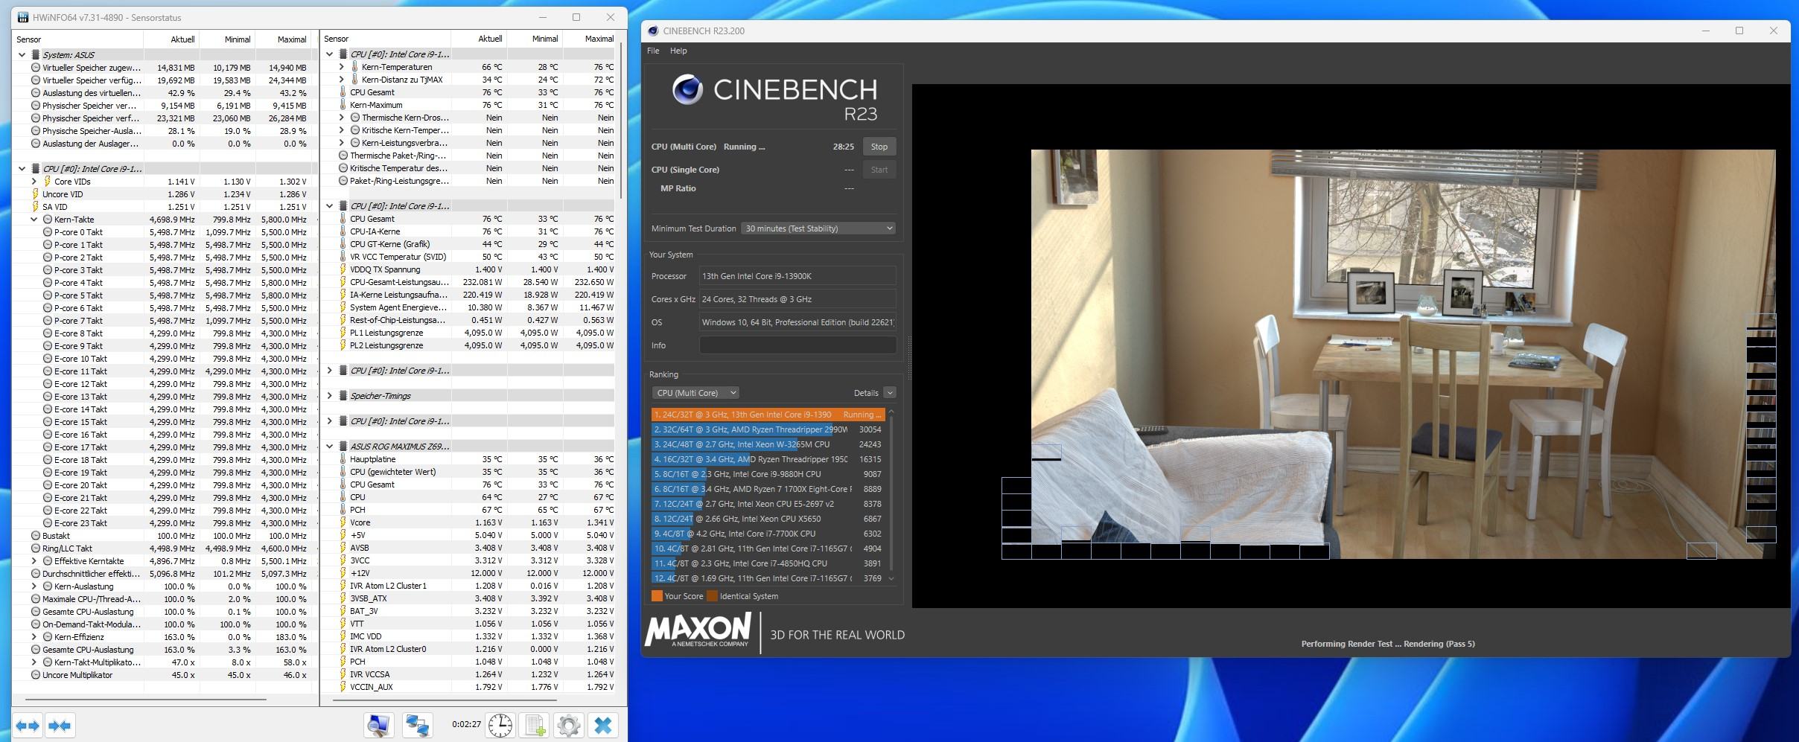Open the Minimum Test Duration dropdown
1799x742 pixels.
(818, 228)
